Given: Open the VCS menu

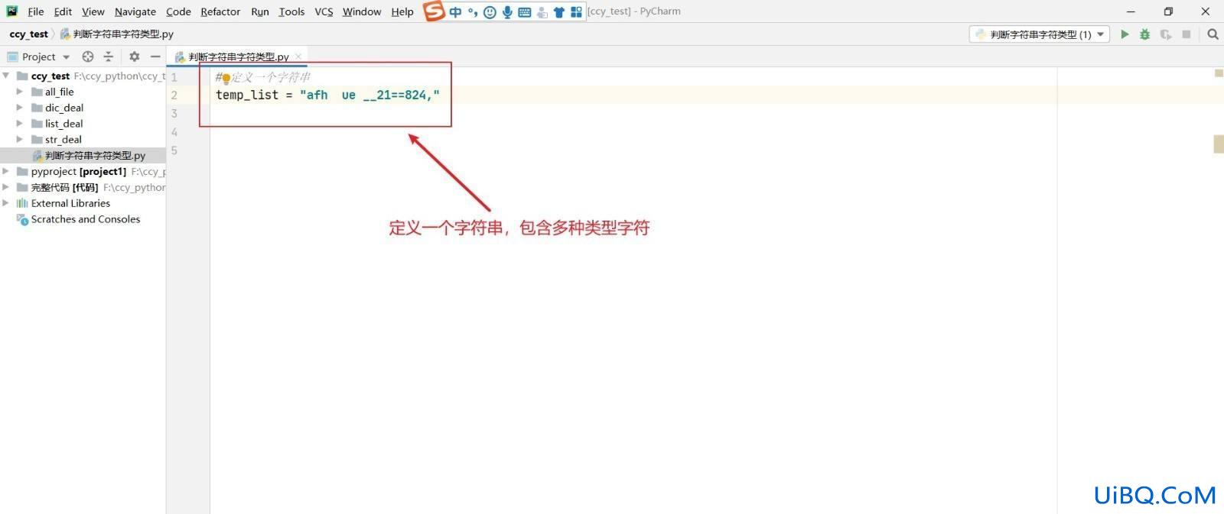Looking at the screenshot, I should click(x=324, y=11).
